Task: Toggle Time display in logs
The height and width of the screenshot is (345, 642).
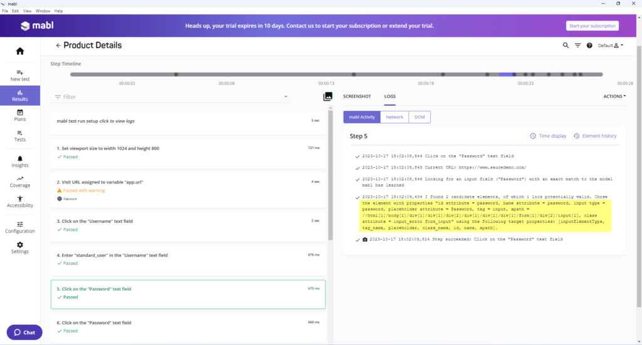Action: pyautogui.click(x=548, y=136)
